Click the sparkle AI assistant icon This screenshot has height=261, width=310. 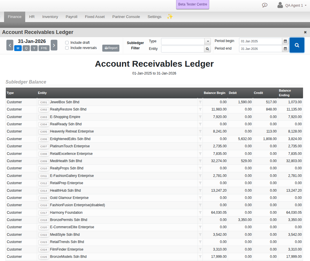click(169, 17)
